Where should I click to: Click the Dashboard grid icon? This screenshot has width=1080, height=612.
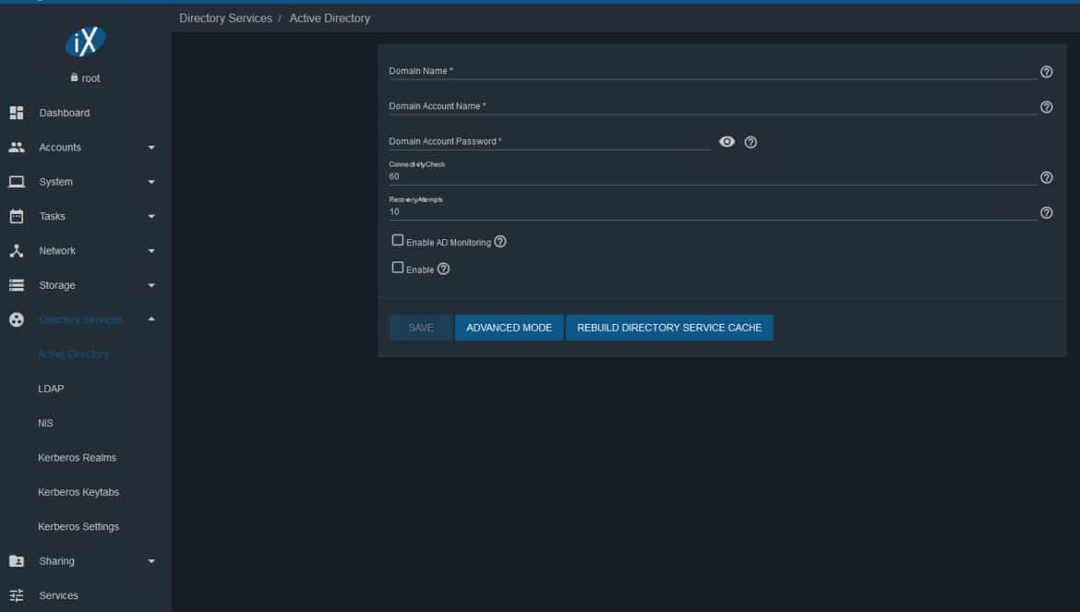(x=17, y=113)
